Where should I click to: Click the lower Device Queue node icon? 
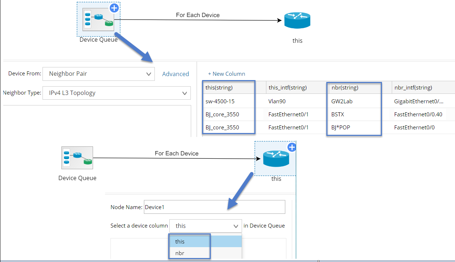77,158
